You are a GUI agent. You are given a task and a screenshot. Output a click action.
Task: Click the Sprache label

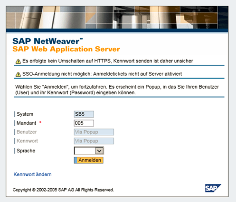[26, 151]
